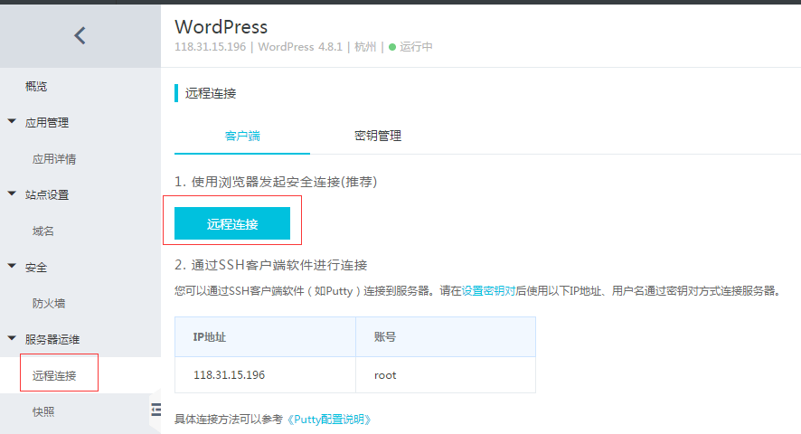Click the sidebar collapse handle icon
Screen dimensions: 801x434
(155, 410)
